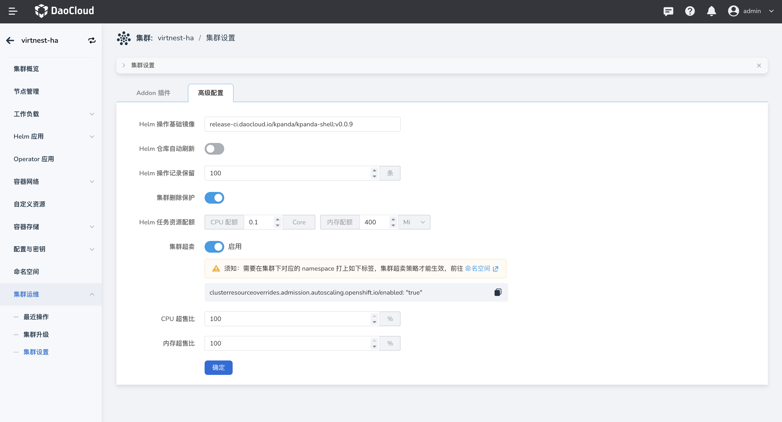Click the back arrow beside virtnest-ha

(10, 40)
